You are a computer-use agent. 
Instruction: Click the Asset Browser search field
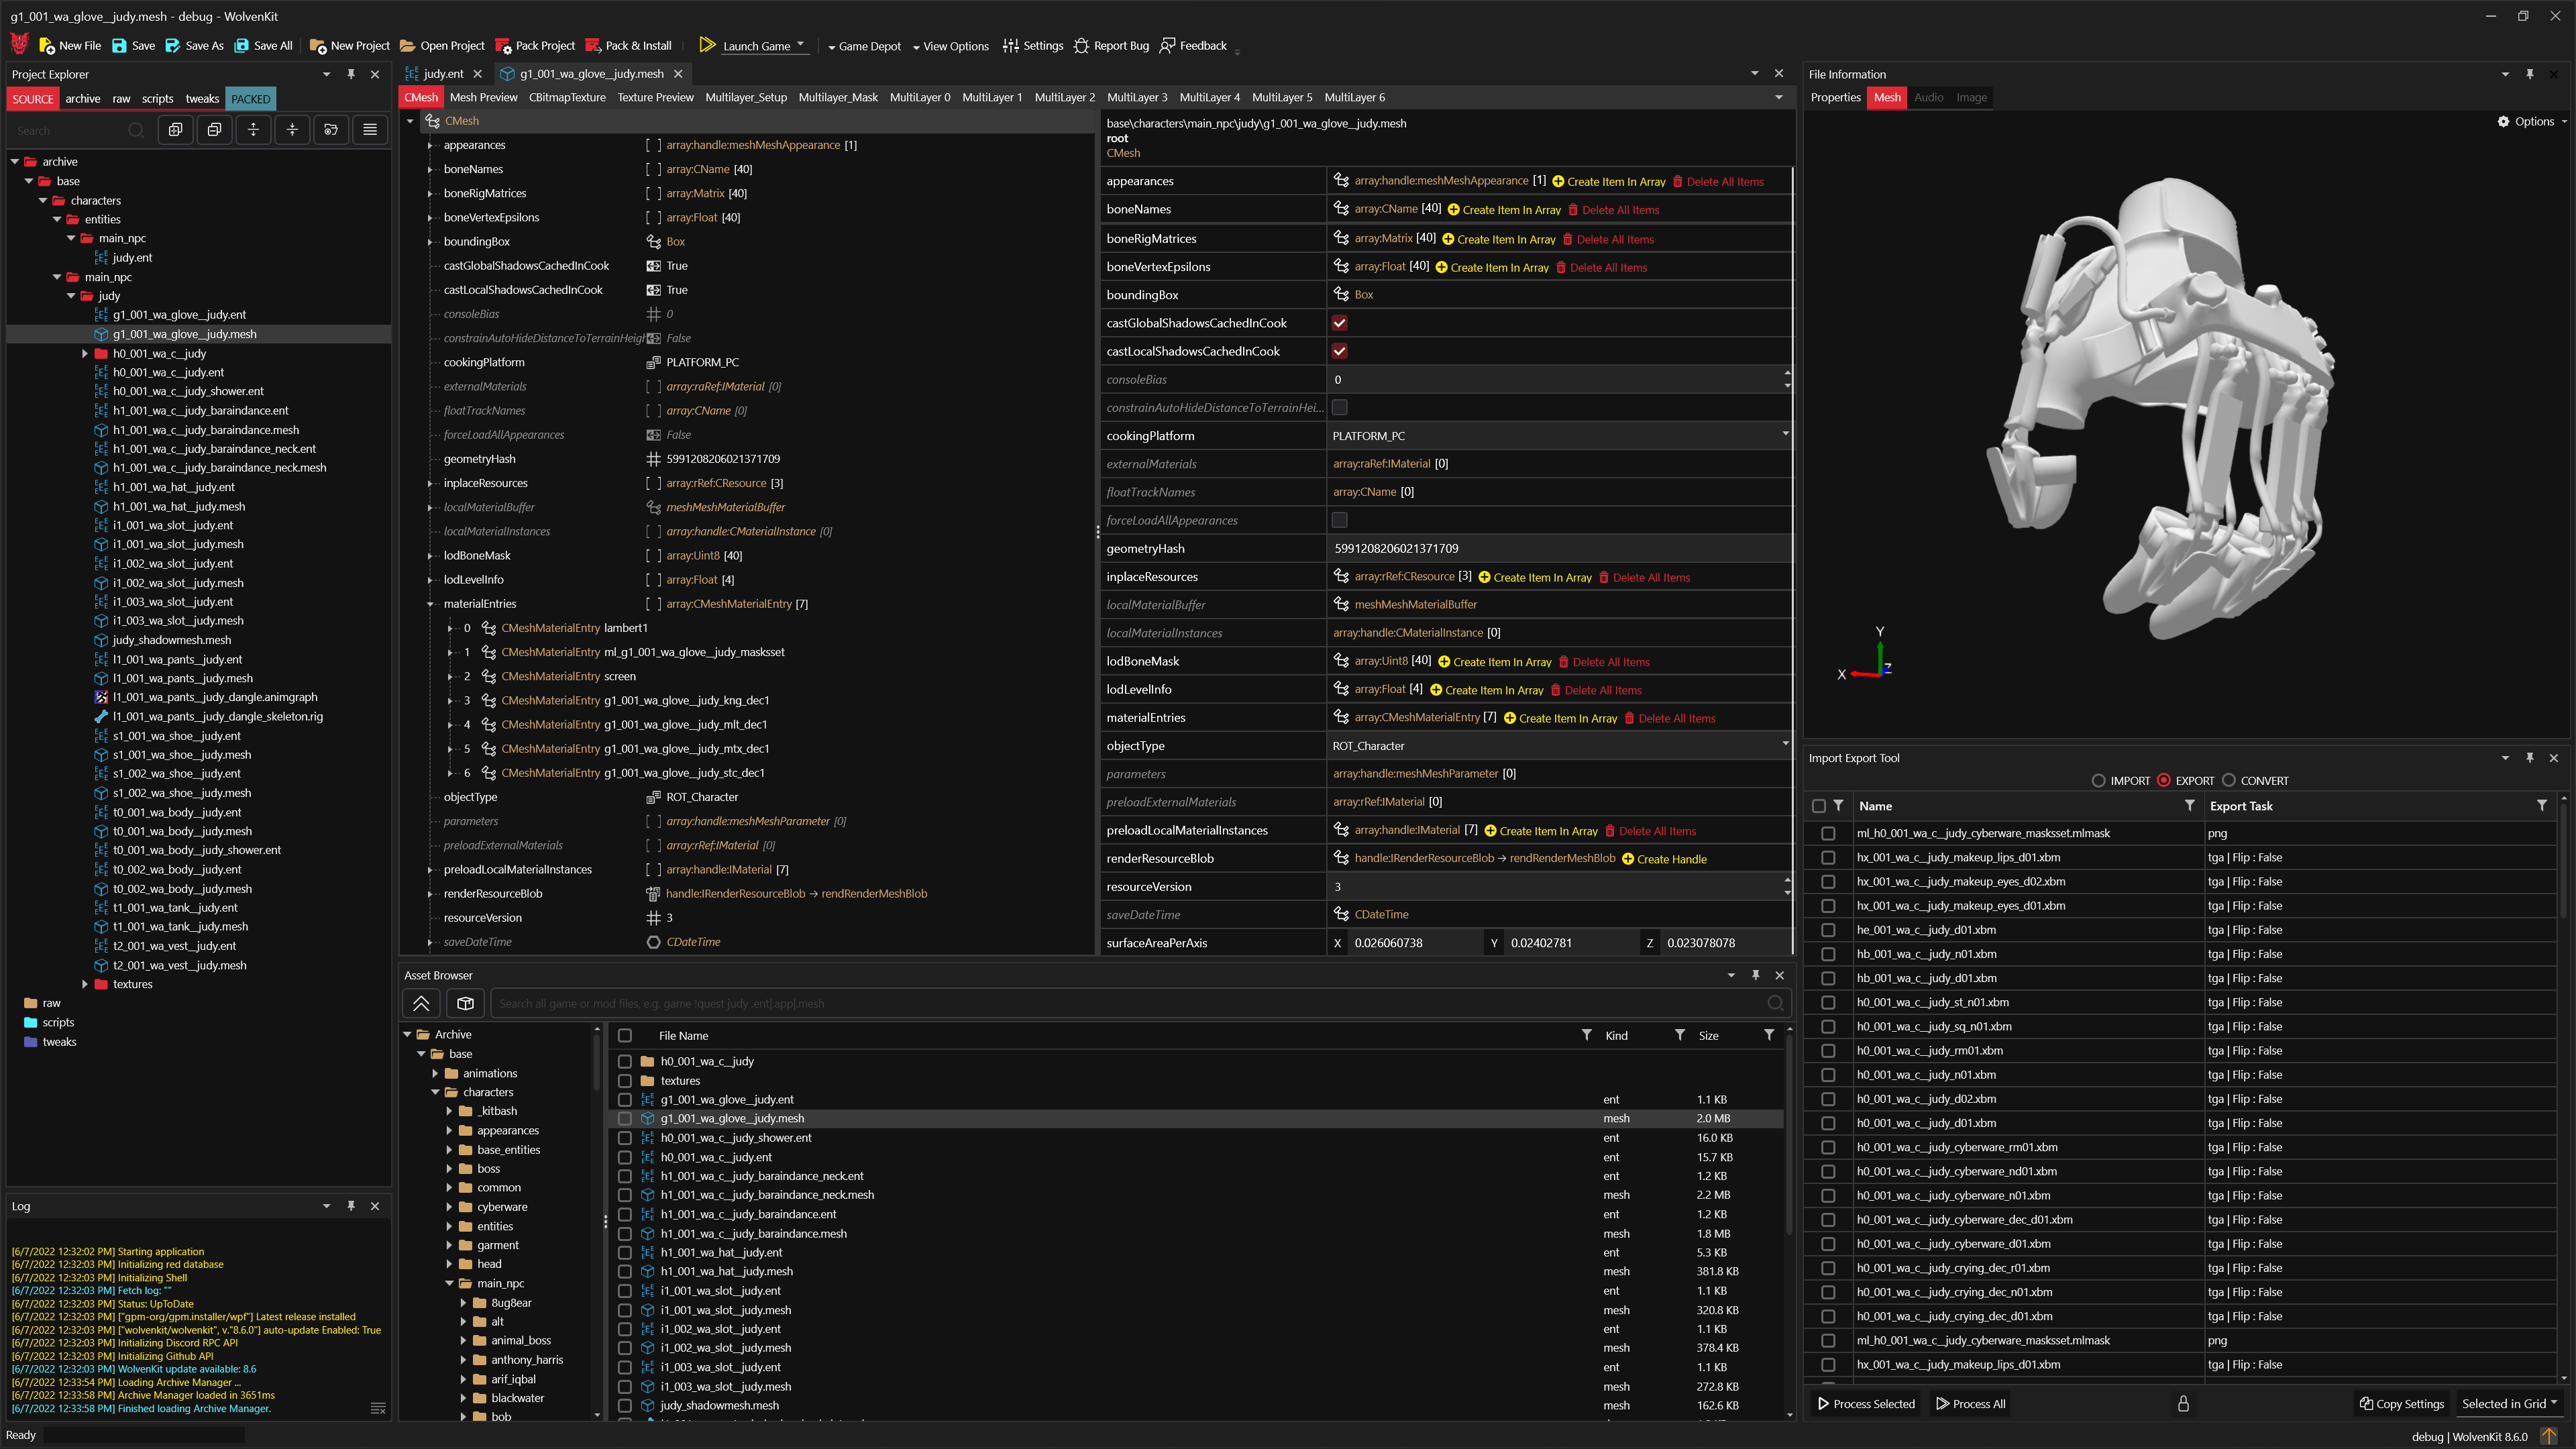pyautogui.click(x=1130, y=1003)
